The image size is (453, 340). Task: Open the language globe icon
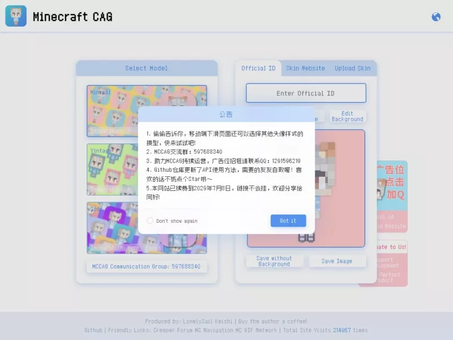(436, 17)
